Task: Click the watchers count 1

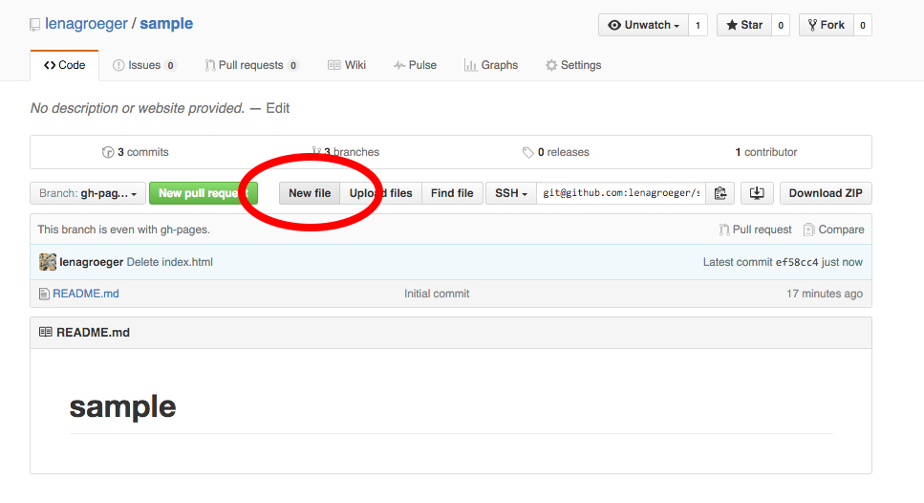Action: pyautogui.click(x=698, y=25)
